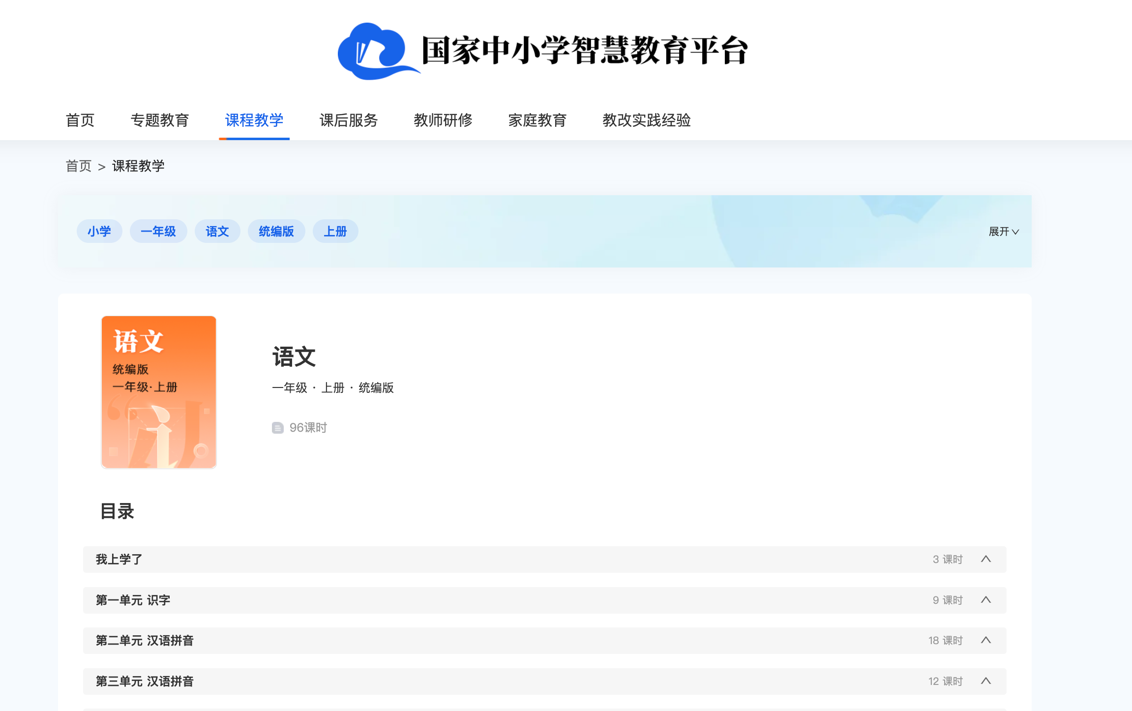Collapse 第二单元 汉语拼音 section chevron
The height and width of the screenshot is (711, 1132).
click(985, 640)
